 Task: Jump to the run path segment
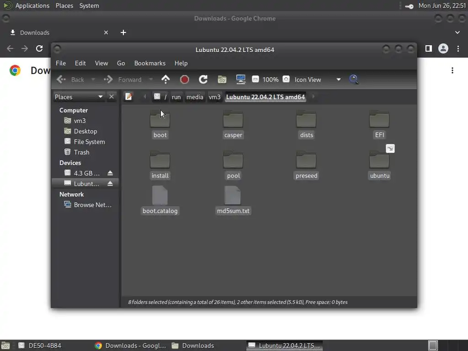point(176,97)
